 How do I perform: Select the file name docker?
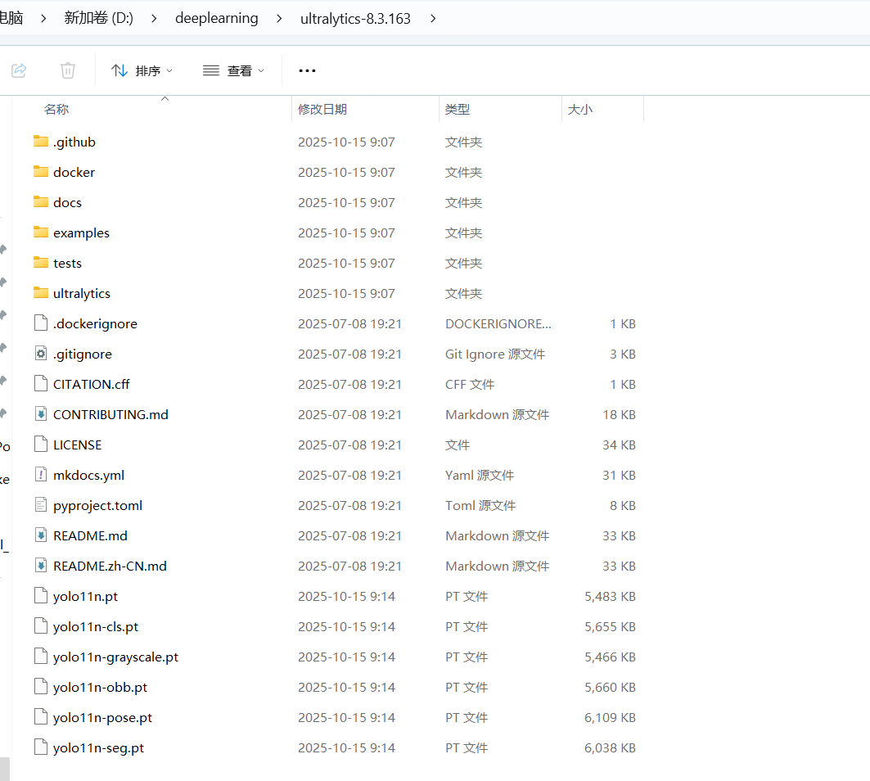click(74, 173)
